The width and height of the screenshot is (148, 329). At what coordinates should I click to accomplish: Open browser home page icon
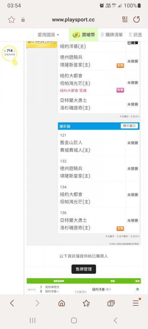[62, 303]
